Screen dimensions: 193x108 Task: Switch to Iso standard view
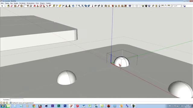pyautogui.click(x=153, y=6)
